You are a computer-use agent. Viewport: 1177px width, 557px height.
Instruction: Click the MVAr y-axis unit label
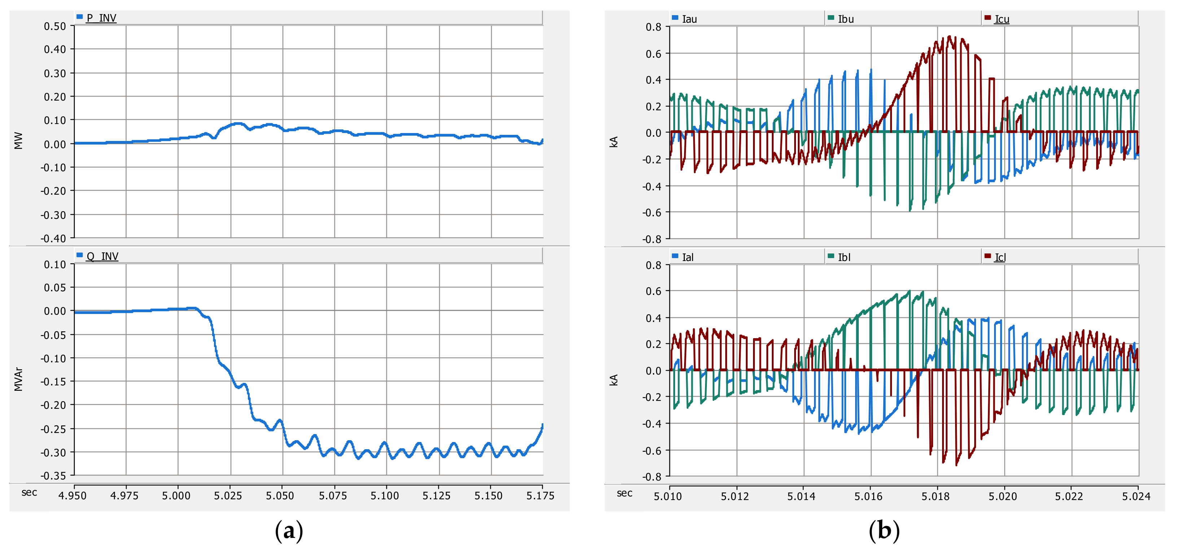[x=18, y=379]
